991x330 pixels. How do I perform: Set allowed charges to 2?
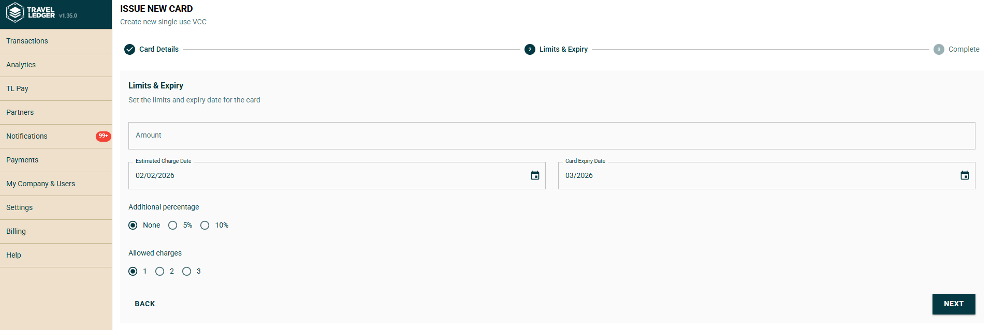click(x=160, y=271)
